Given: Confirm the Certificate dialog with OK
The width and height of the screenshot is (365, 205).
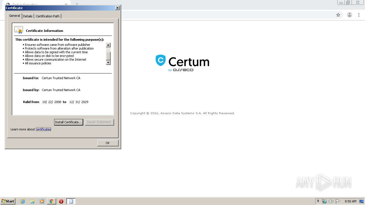Looking at the screenshot, I should [108, 143].
